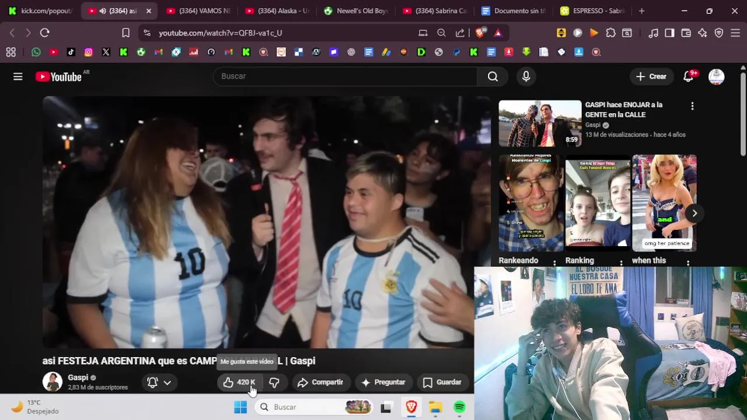Open apps grid bookmark icon
Image resolution: width=747 pixels, height=420 pixels.
[11, 52]
